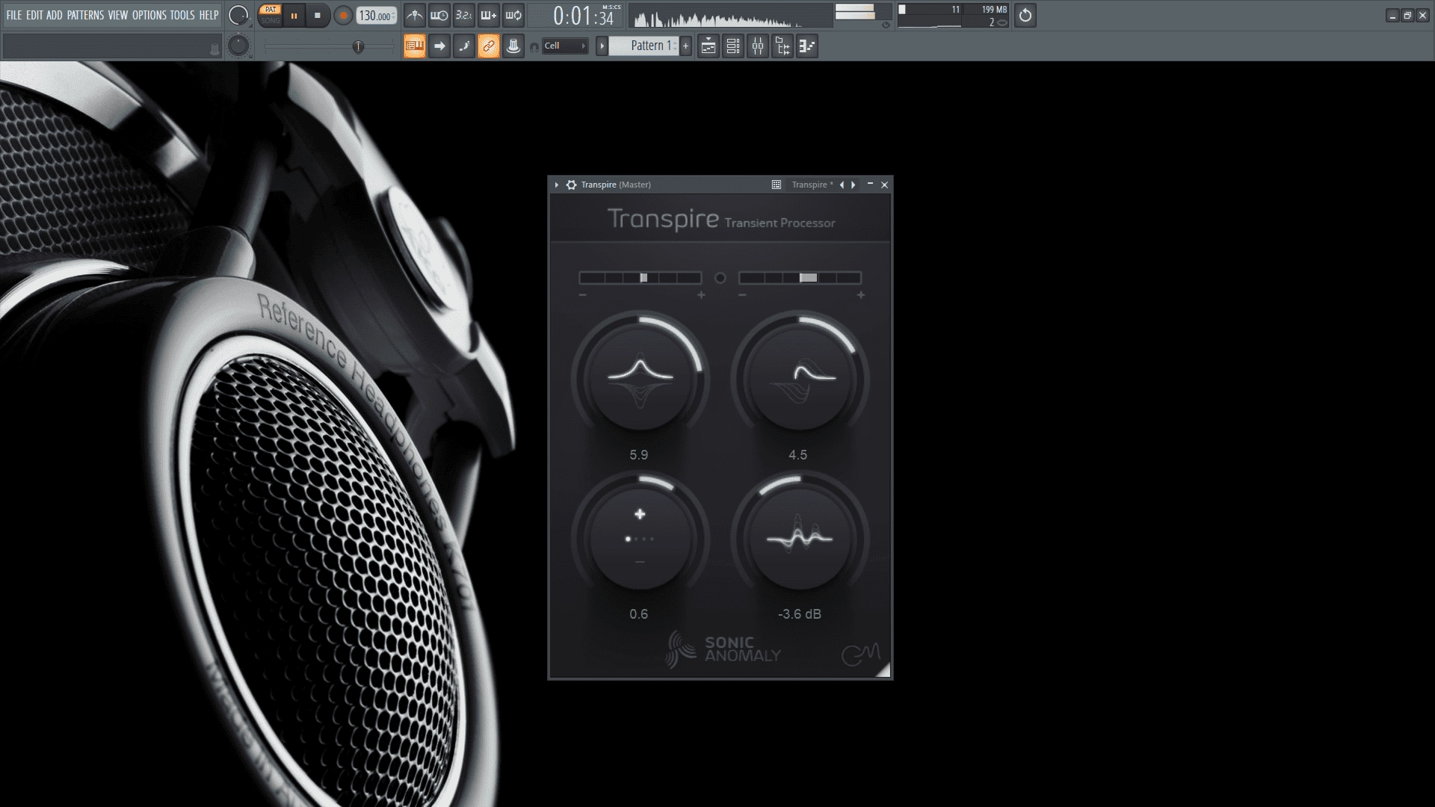The width and height of the screenshot is (1435, 807).
Task: Click the hint bar plug icon
Action: click(215, 49)
